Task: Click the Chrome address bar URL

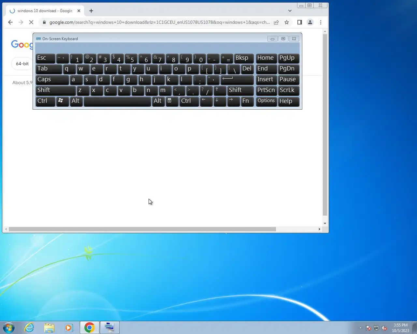Action: click(159, 22)
